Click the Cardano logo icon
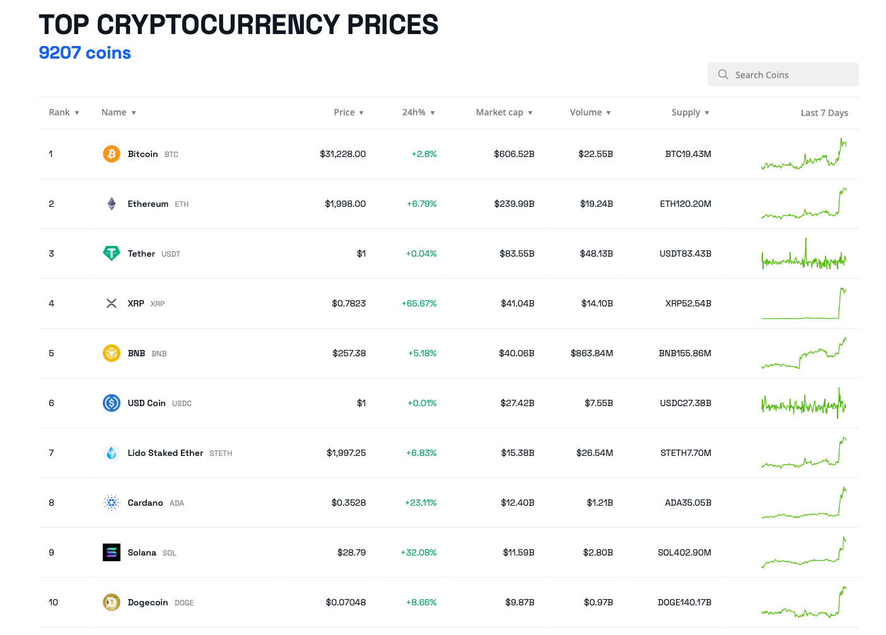Screen dimensions: 886x635 pos(112,503)
